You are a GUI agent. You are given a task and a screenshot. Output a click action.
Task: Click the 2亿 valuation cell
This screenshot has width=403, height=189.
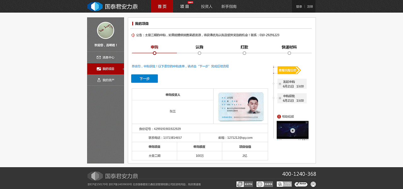(245, 156)
